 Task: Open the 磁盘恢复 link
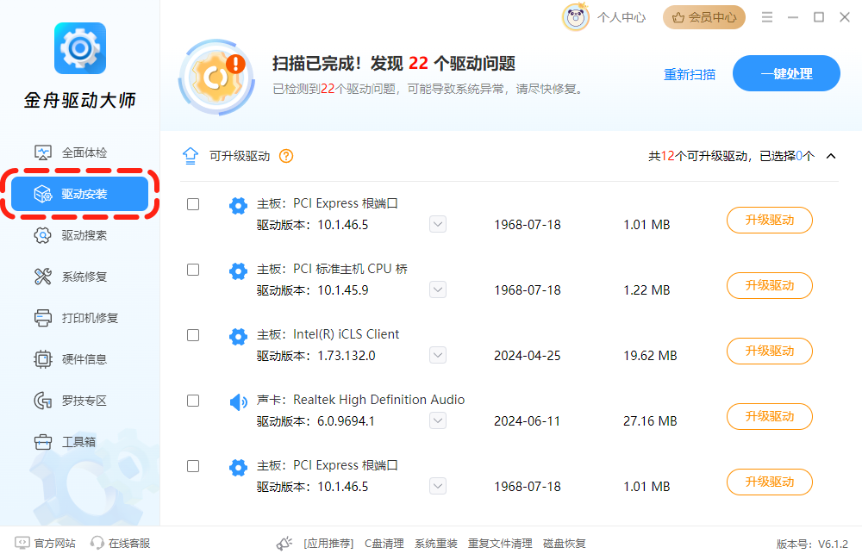(x=564, y=544)
